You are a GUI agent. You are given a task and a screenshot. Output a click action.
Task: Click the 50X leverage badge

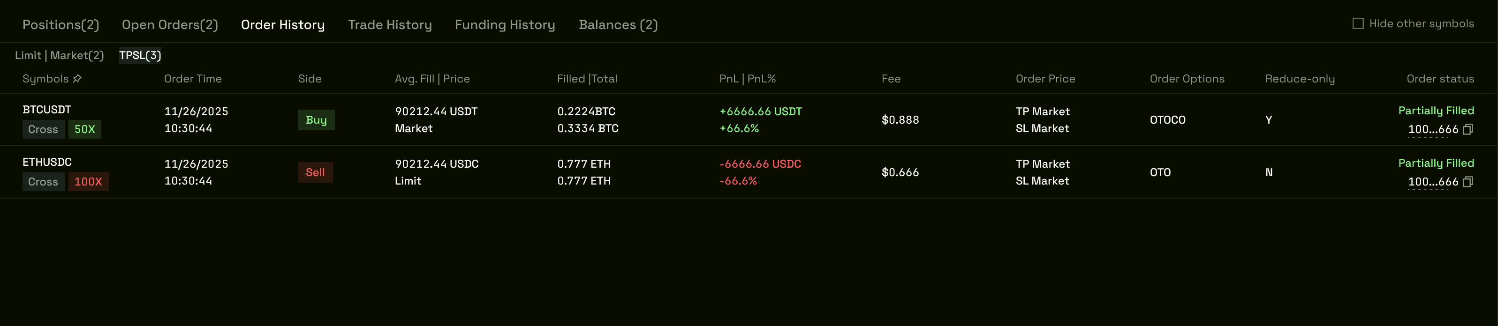point(85,129)
